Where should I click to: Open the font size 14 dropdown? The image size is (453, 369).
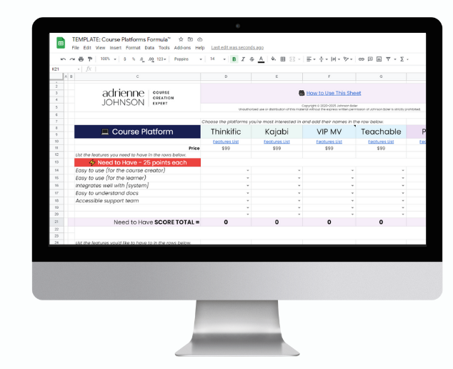217,59
